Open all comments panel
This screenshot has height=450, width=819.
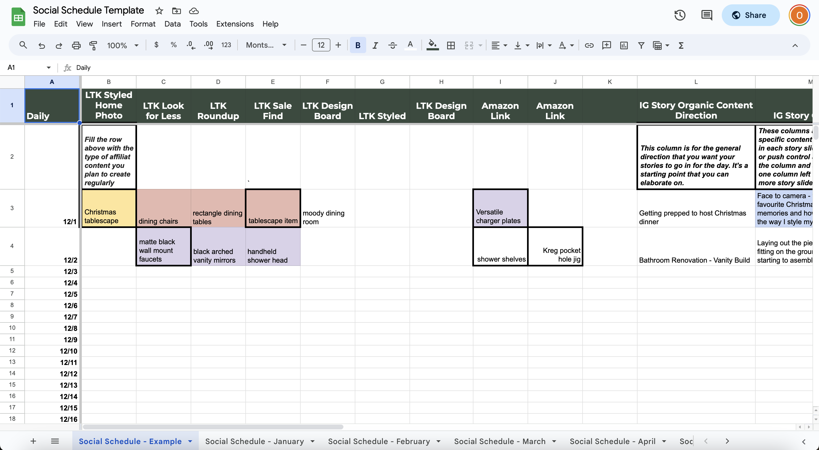(706, 15)
